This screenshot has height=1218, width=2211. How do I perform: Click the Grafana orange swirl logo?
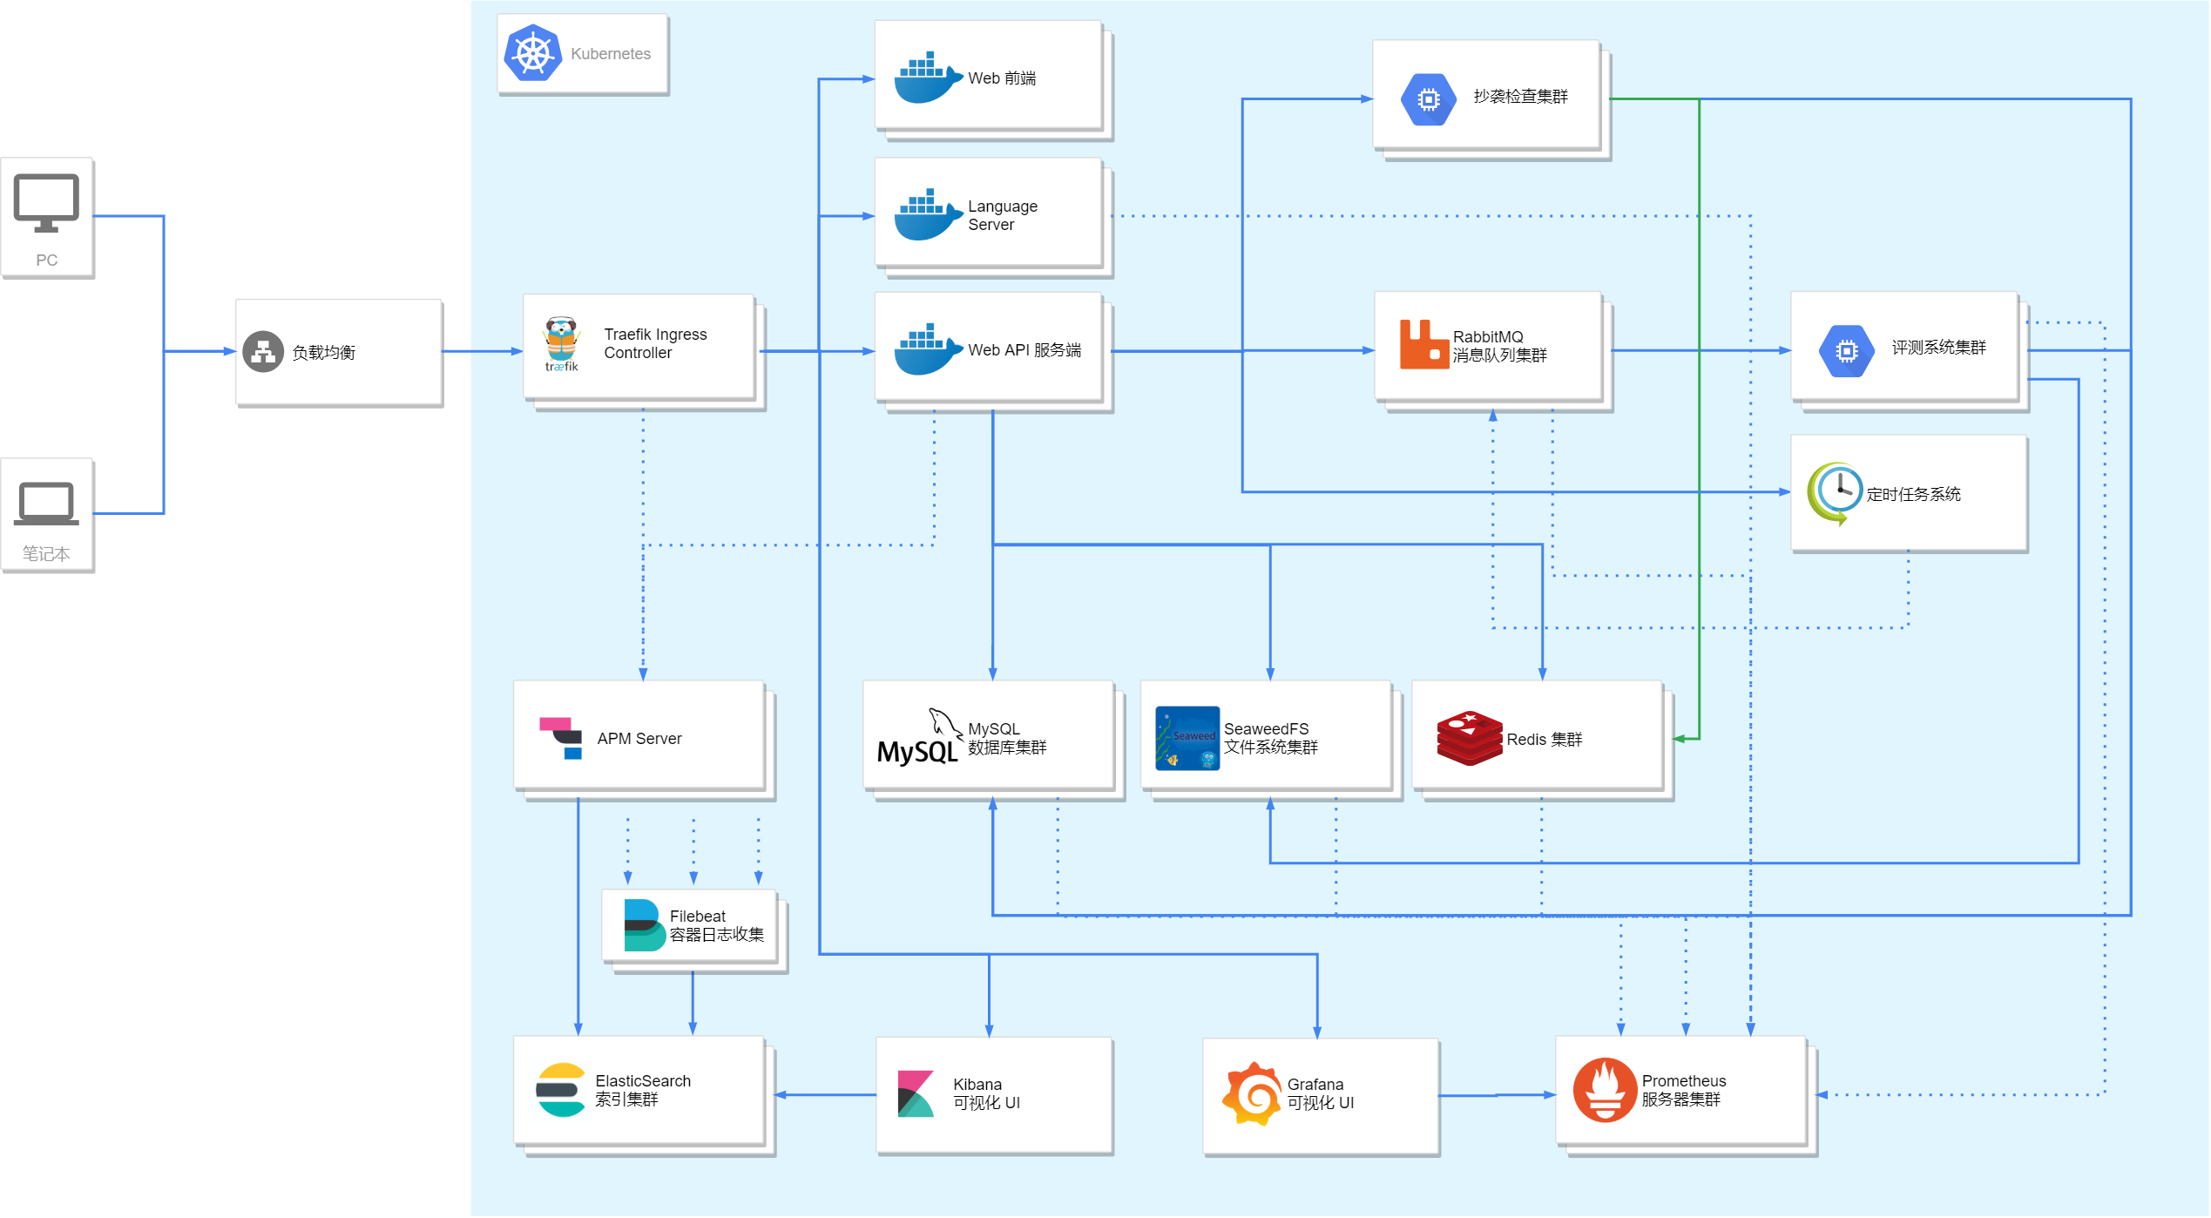point(1252,1094)
